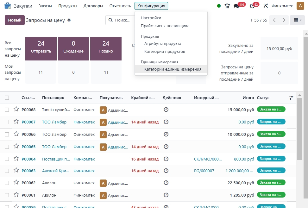Click the 24 Отправить filter tile
308x208 pixels.
click(x=41, y=48)
